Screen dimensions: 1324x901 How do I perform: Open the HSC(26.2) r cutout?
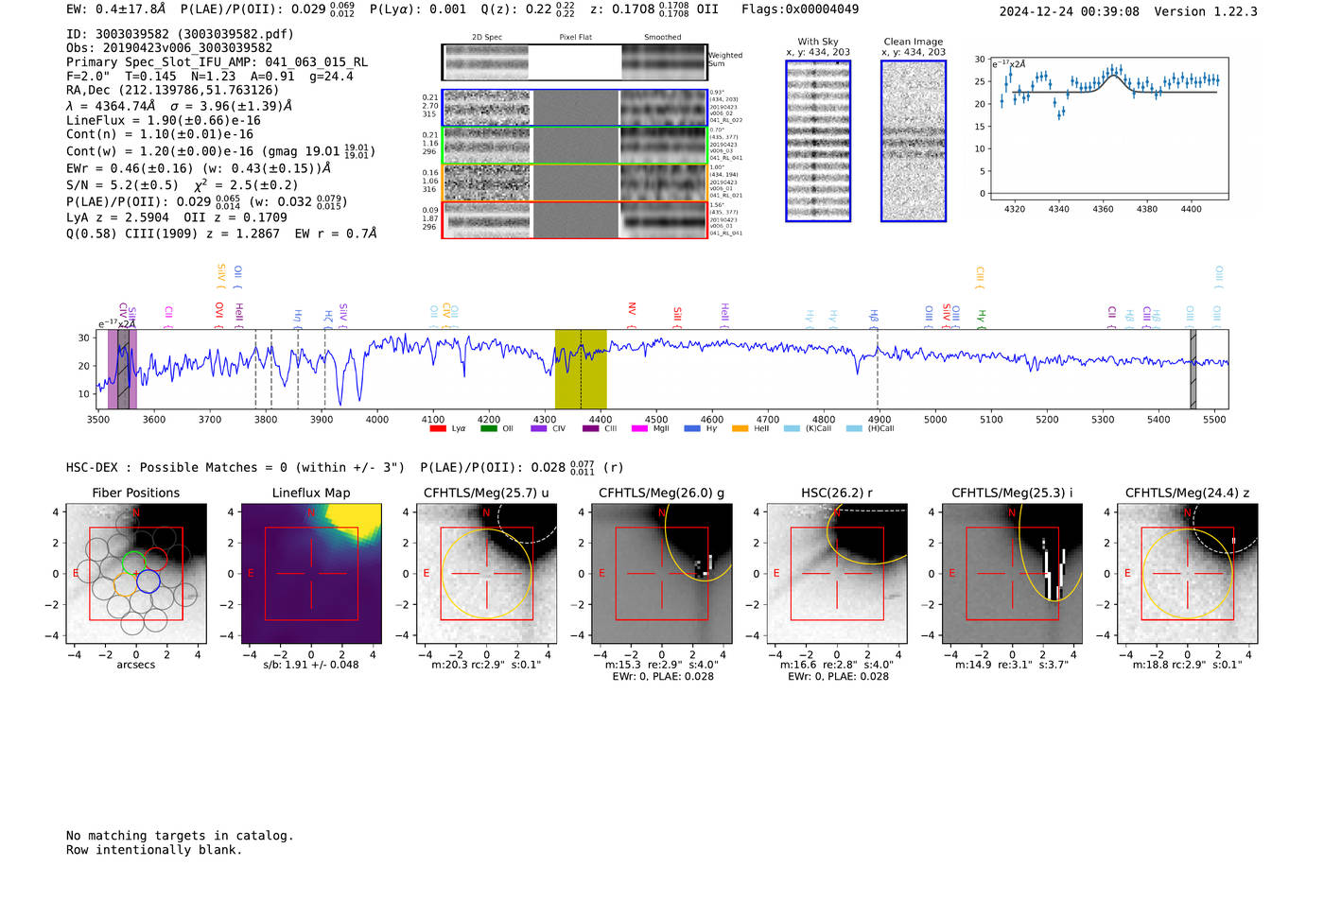(837, 574)
